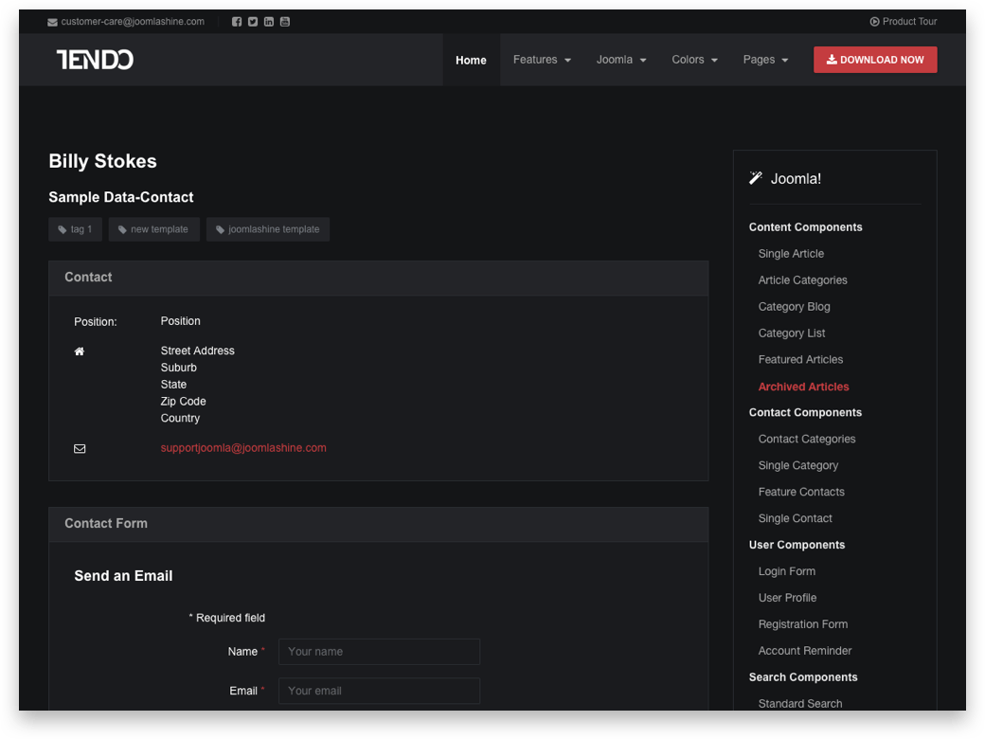Screen dimensions: 985x739
Task: Expand the Colors dropdown menu
Action: coord(695,60)
